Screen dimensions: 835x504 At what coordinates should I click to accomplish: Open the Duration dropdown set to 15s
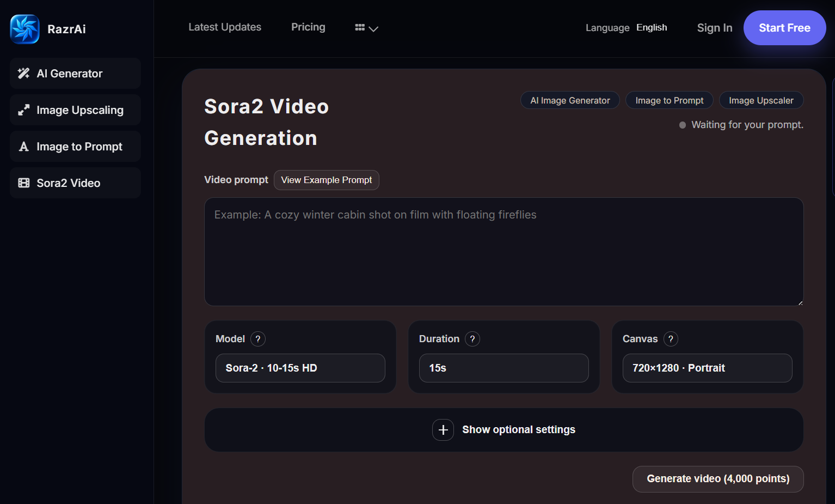504,368
